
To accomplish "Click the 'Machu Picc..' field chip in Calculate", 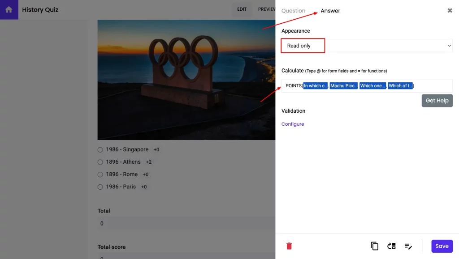I will pyautogui.click(x=344, y=85).
